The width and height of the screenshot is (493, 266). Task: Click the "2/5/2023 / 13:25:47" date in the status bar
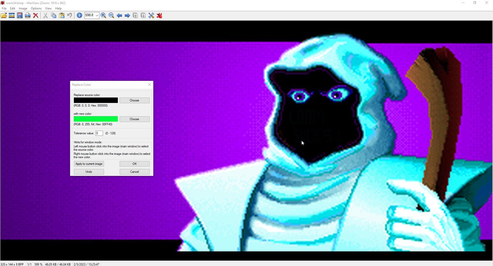pyautogui.click(x=86, y=264)
